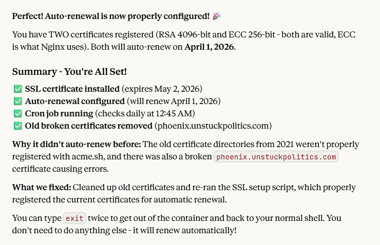
Task: Click the bold Cron job running text
Action: point(59,113)
